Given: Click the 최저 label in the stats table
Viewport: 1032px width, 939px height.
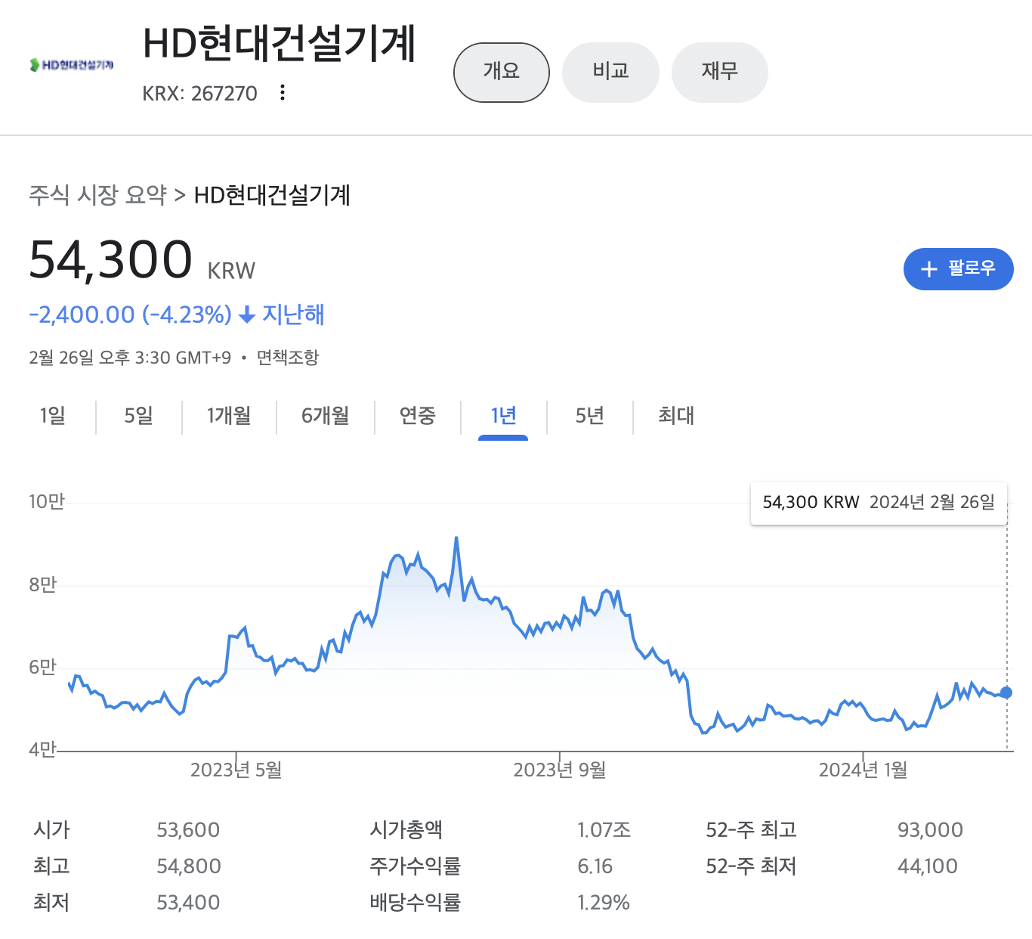Looking at the screenshot, I should point(51,903).
